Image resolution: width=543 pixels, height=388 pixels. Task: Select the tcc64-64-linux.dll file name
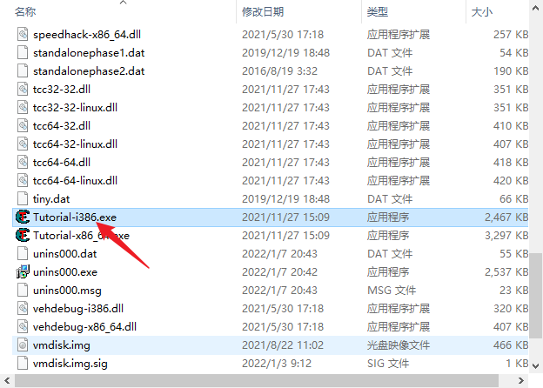coord(75,181)
